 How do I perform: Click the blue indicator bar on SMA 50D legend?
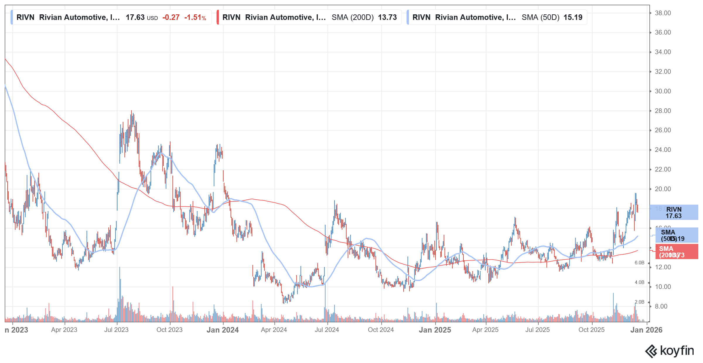click(x=408, y=17)
